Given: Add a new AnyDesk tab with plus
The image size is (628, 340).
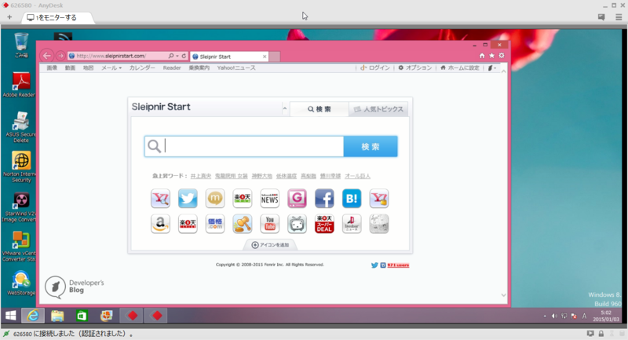Looking at the screenshot, I should click(x=9, y=17).
